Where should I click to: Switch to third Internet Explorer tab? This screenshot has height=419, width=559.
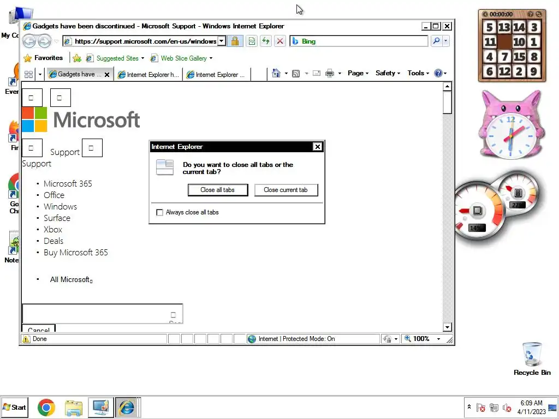point(217,74)
